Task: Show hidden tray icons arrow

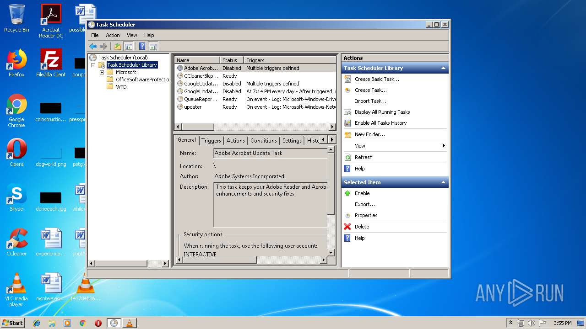Action: (x=510, y=323)
